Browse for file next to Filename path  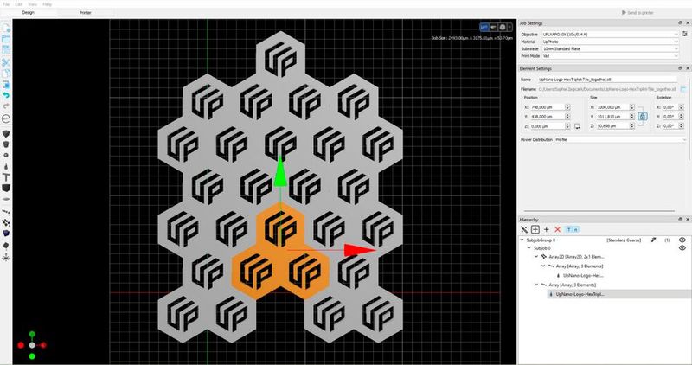tap(683, 89)
